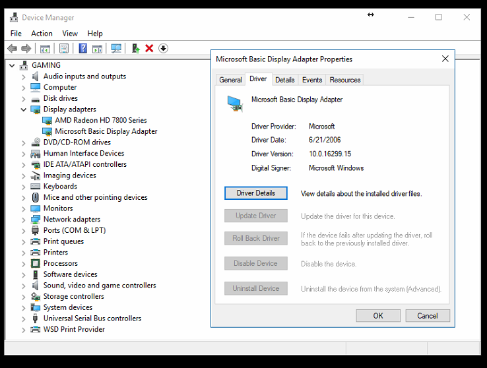
Task: Expand Sound, video and game controllers
Action: coord(24,286)
